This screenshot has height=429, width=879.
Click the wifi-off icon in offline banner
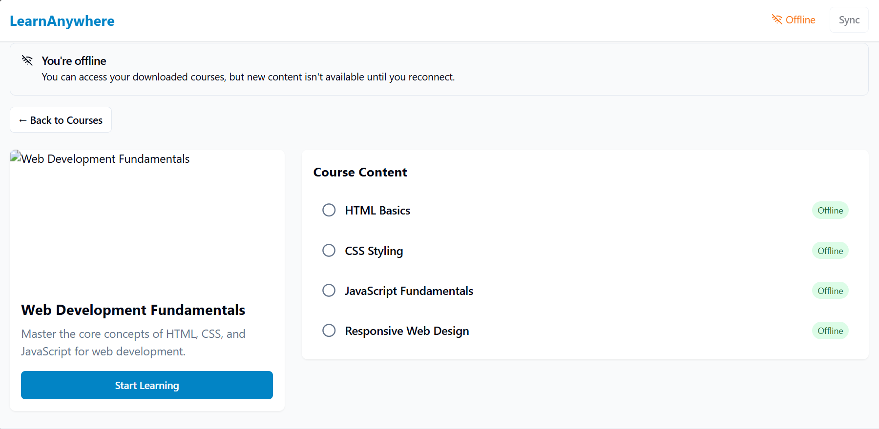tap(27, 60)
